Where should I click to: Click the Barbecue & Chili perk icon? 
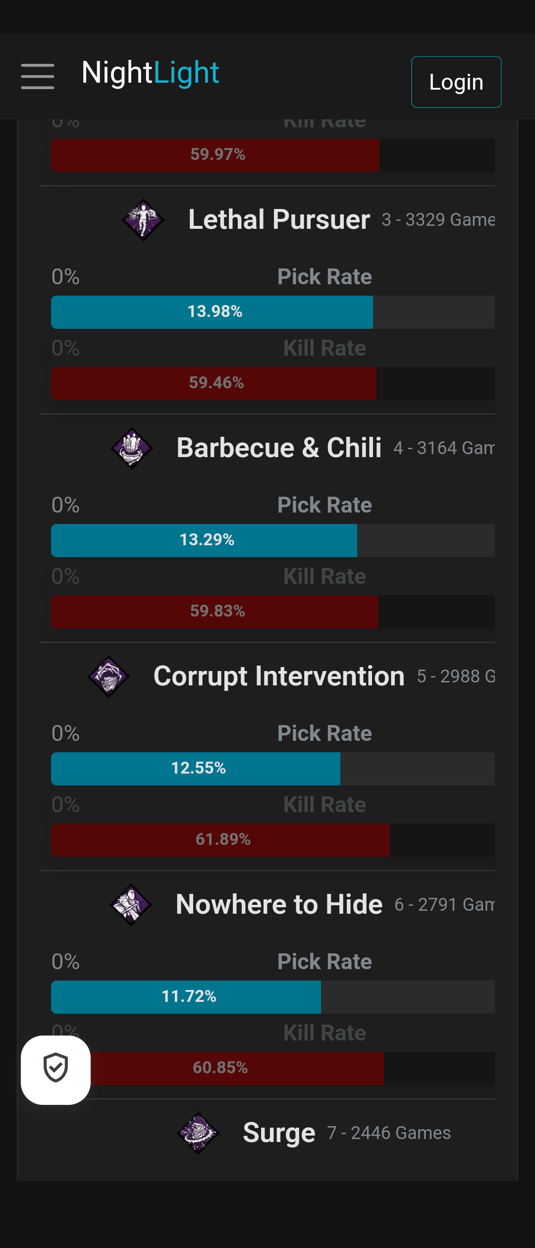coord(132,448)
